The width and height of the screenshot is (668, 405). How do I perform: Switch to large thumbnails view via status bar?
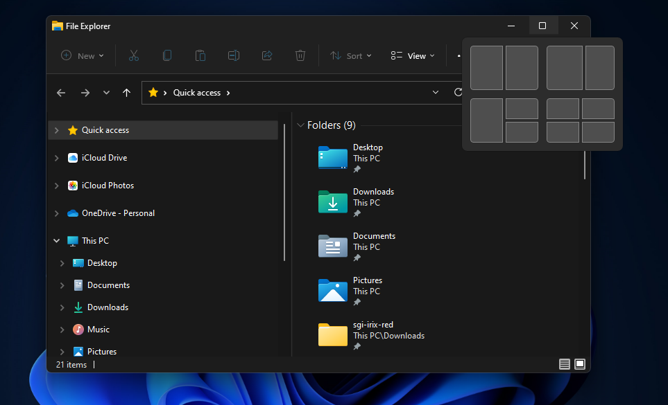click(580, 363)
